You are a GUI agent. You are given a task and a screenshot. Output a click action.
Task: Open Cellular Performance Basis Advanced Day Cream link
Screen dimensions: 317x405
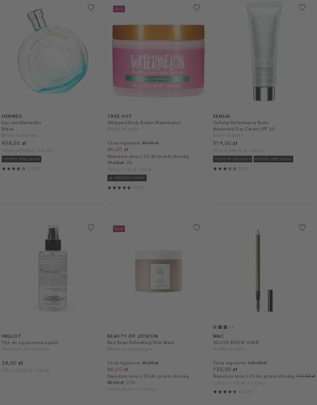coord(244,126)
